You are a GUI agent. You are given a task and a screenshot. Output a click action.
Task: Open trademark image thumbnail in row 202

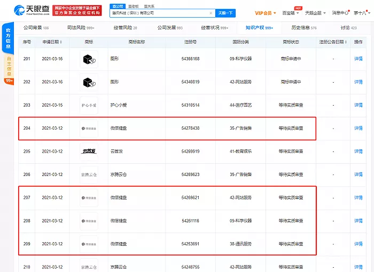point(89,82)
